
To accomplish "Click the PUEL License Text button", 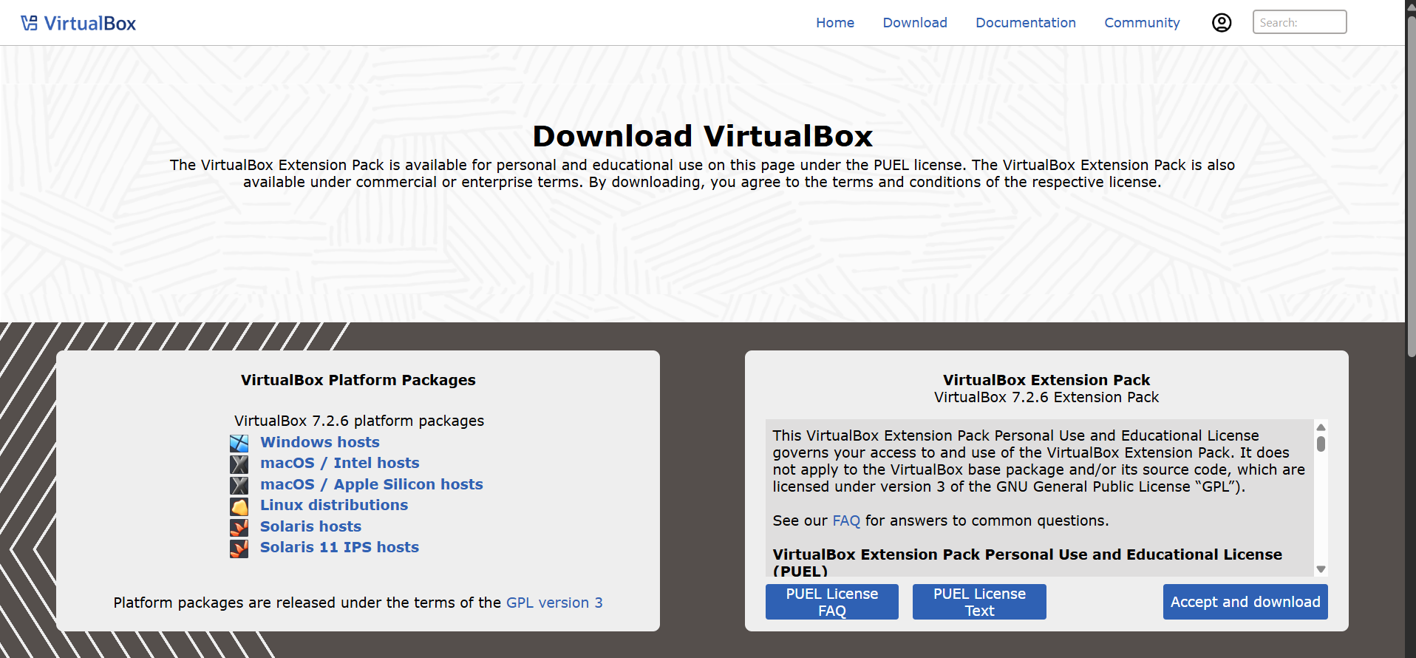I will pyautogui.click(x=979, y=602).
